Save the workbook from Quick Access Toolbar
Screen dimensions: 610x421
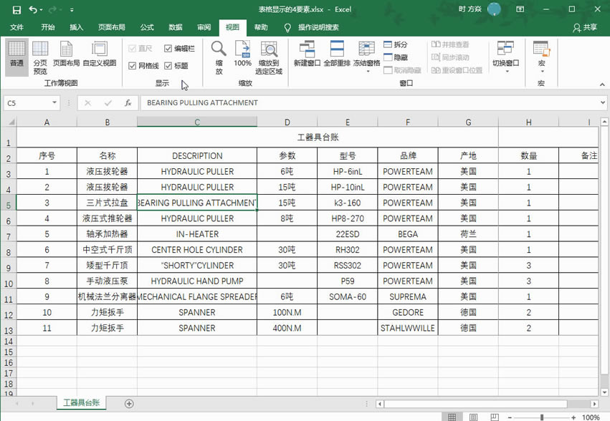click(16, 8)
